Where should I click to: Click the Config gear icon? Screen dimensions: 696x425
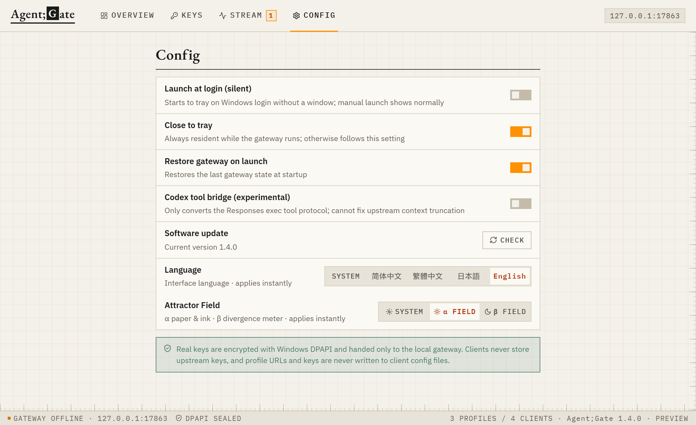pyautogui.click(x=296, y=16)
